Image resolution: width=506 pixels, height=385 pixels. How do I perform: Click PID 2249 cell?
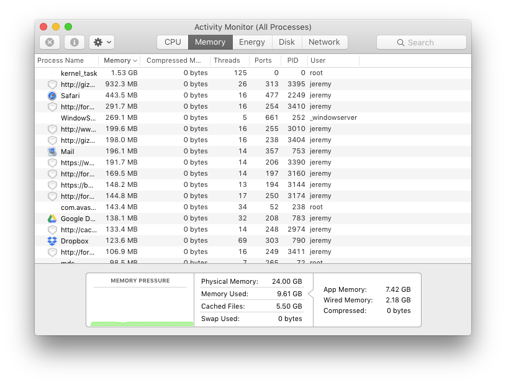pos(296,95)
